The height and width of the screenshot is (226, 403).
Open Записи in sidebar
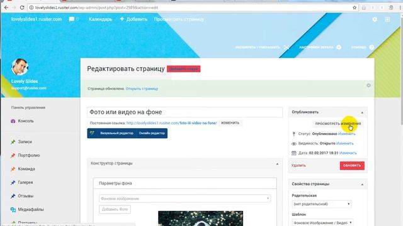point(25,142)
